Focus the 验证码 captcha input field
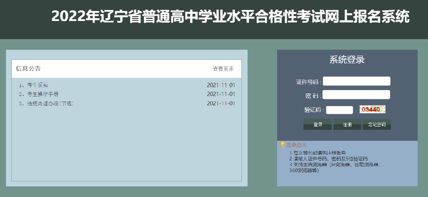Screen dimensions: 428x197 [x=339, y=110]
